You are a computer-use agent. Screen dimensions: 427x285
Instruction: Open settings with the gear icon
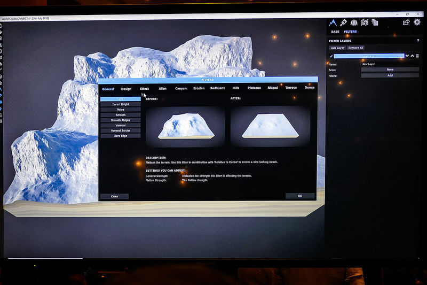[417, 22]
